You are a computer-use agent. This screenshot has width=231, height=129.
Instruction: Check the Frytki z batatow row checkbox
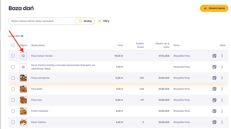click(x=13, y=111)
